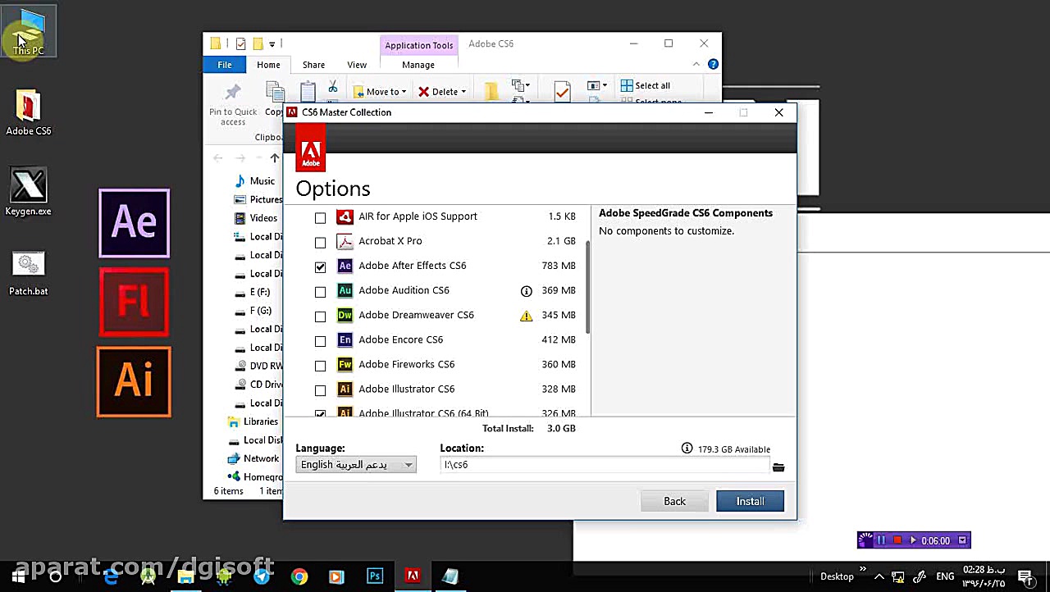Select the Keygen.exe desktop icon
1050x592 pixels.
[29, 193]
